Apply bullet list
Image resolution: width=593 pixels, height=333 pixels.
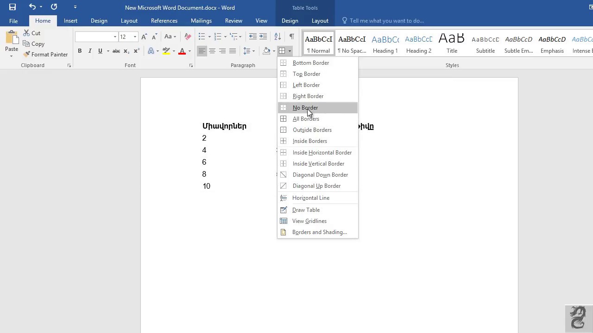(202, 37)
